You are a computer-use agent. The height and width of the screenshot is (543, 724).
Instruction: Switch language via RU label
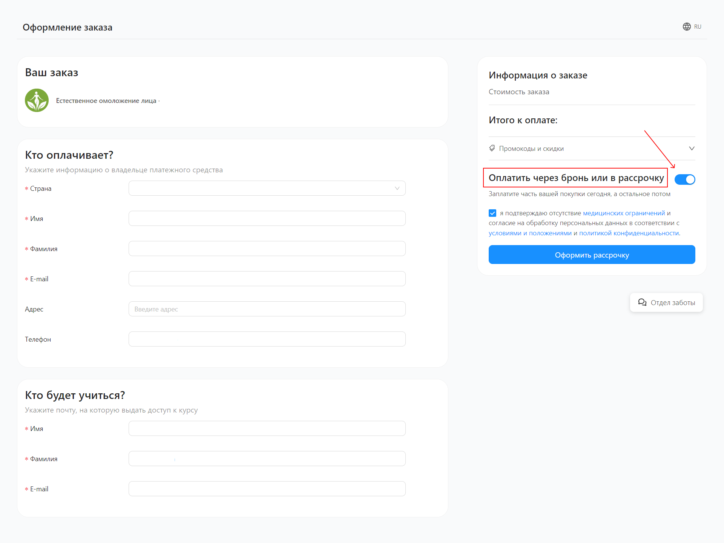[x=698, y=27]
